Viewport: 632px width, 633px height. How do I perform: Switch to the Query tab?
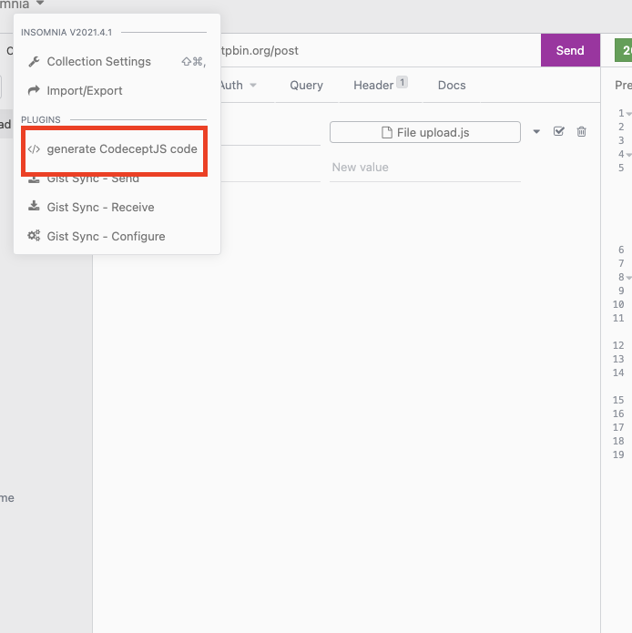[306, 86]
